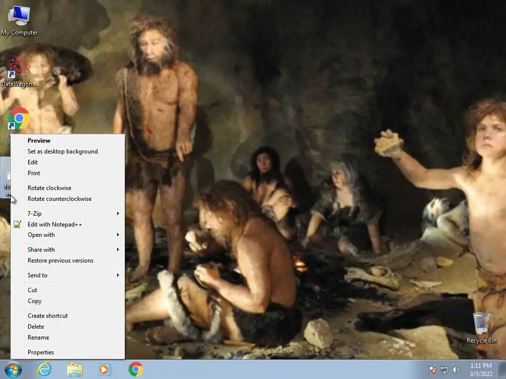Open Windows Explorer from taskbar
Image resolution: width=506 pixels, height=379 pixels.
pyautogui.click(x=75, y=369)
